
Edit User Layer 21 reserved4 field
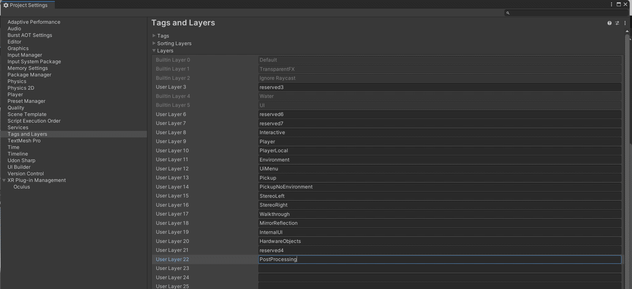pos(440,250)
